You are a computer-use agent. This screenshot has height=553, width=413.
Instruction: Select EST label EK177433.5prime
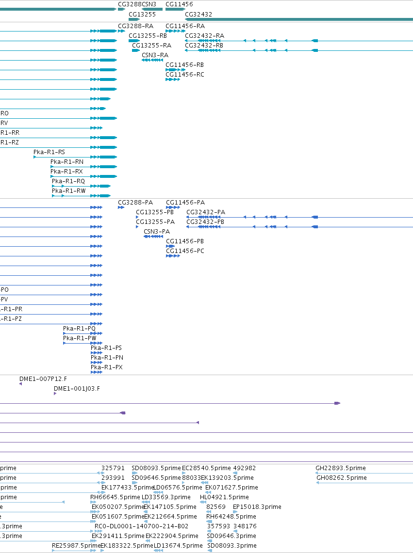(128, 488)
